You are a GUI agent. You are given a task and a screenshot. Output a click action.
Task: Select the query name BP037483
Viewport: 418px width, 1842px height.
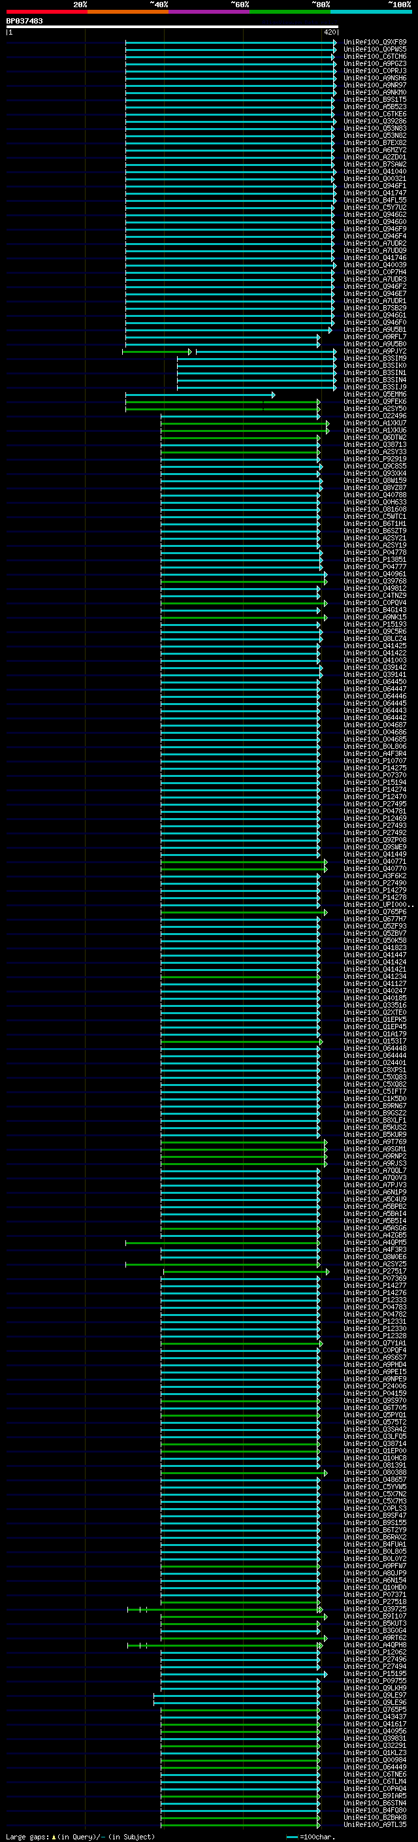24,21
